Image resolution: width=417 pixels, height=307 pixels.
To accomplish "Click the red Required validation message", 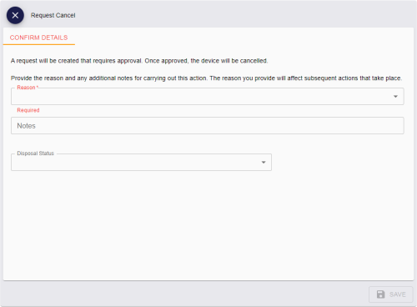I will click(x=28, y=110).
